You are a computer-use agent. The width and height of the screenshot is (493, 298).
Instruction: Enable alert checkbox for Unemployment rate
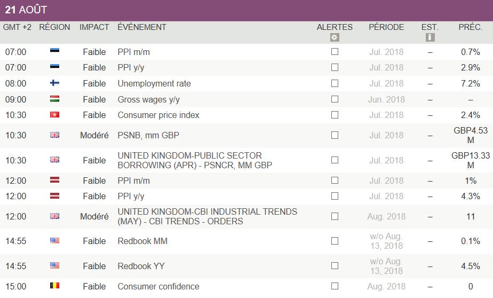point(335,83)
